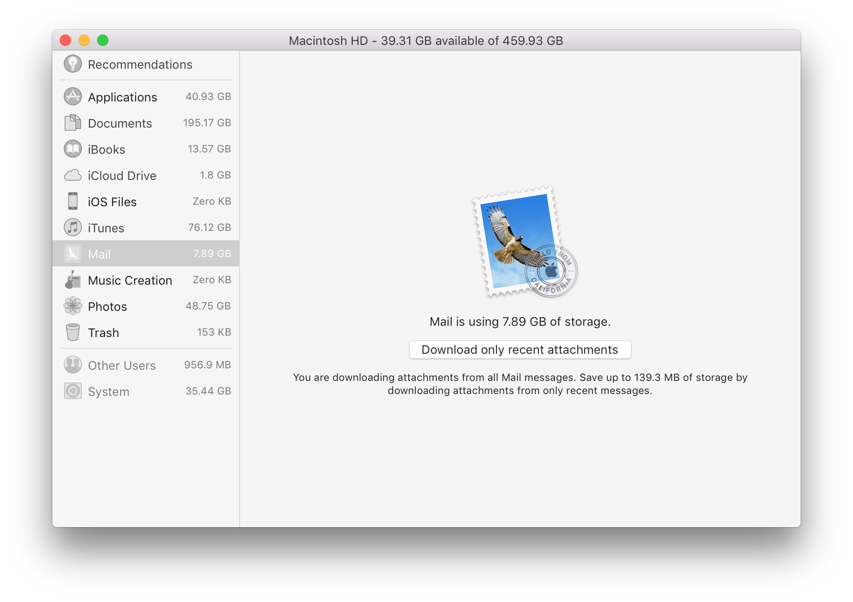Click the Documents page icon
Screen dimensions: 853x602
tap(73, 123)
